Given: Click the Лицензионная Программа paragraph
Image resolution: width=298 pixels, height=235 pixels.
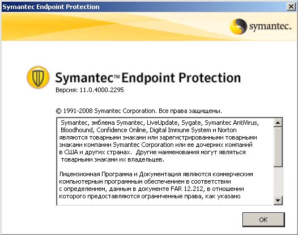Looking at the screenshot, I should click(156, 185).
